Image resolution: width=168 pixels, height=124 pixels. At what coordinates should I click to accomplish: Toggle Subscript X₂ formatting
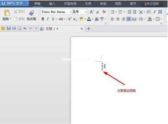75,19
